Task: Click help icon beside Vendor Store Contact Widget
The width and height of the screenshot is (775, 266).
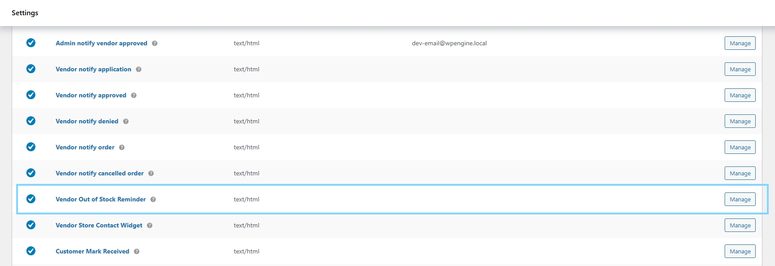Action: tap(150, 226)
